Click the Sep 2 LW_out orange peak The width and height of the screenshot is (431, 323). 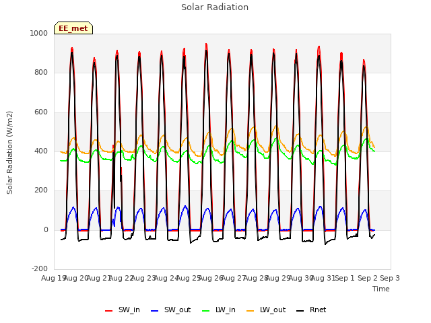tap(366, 127)
